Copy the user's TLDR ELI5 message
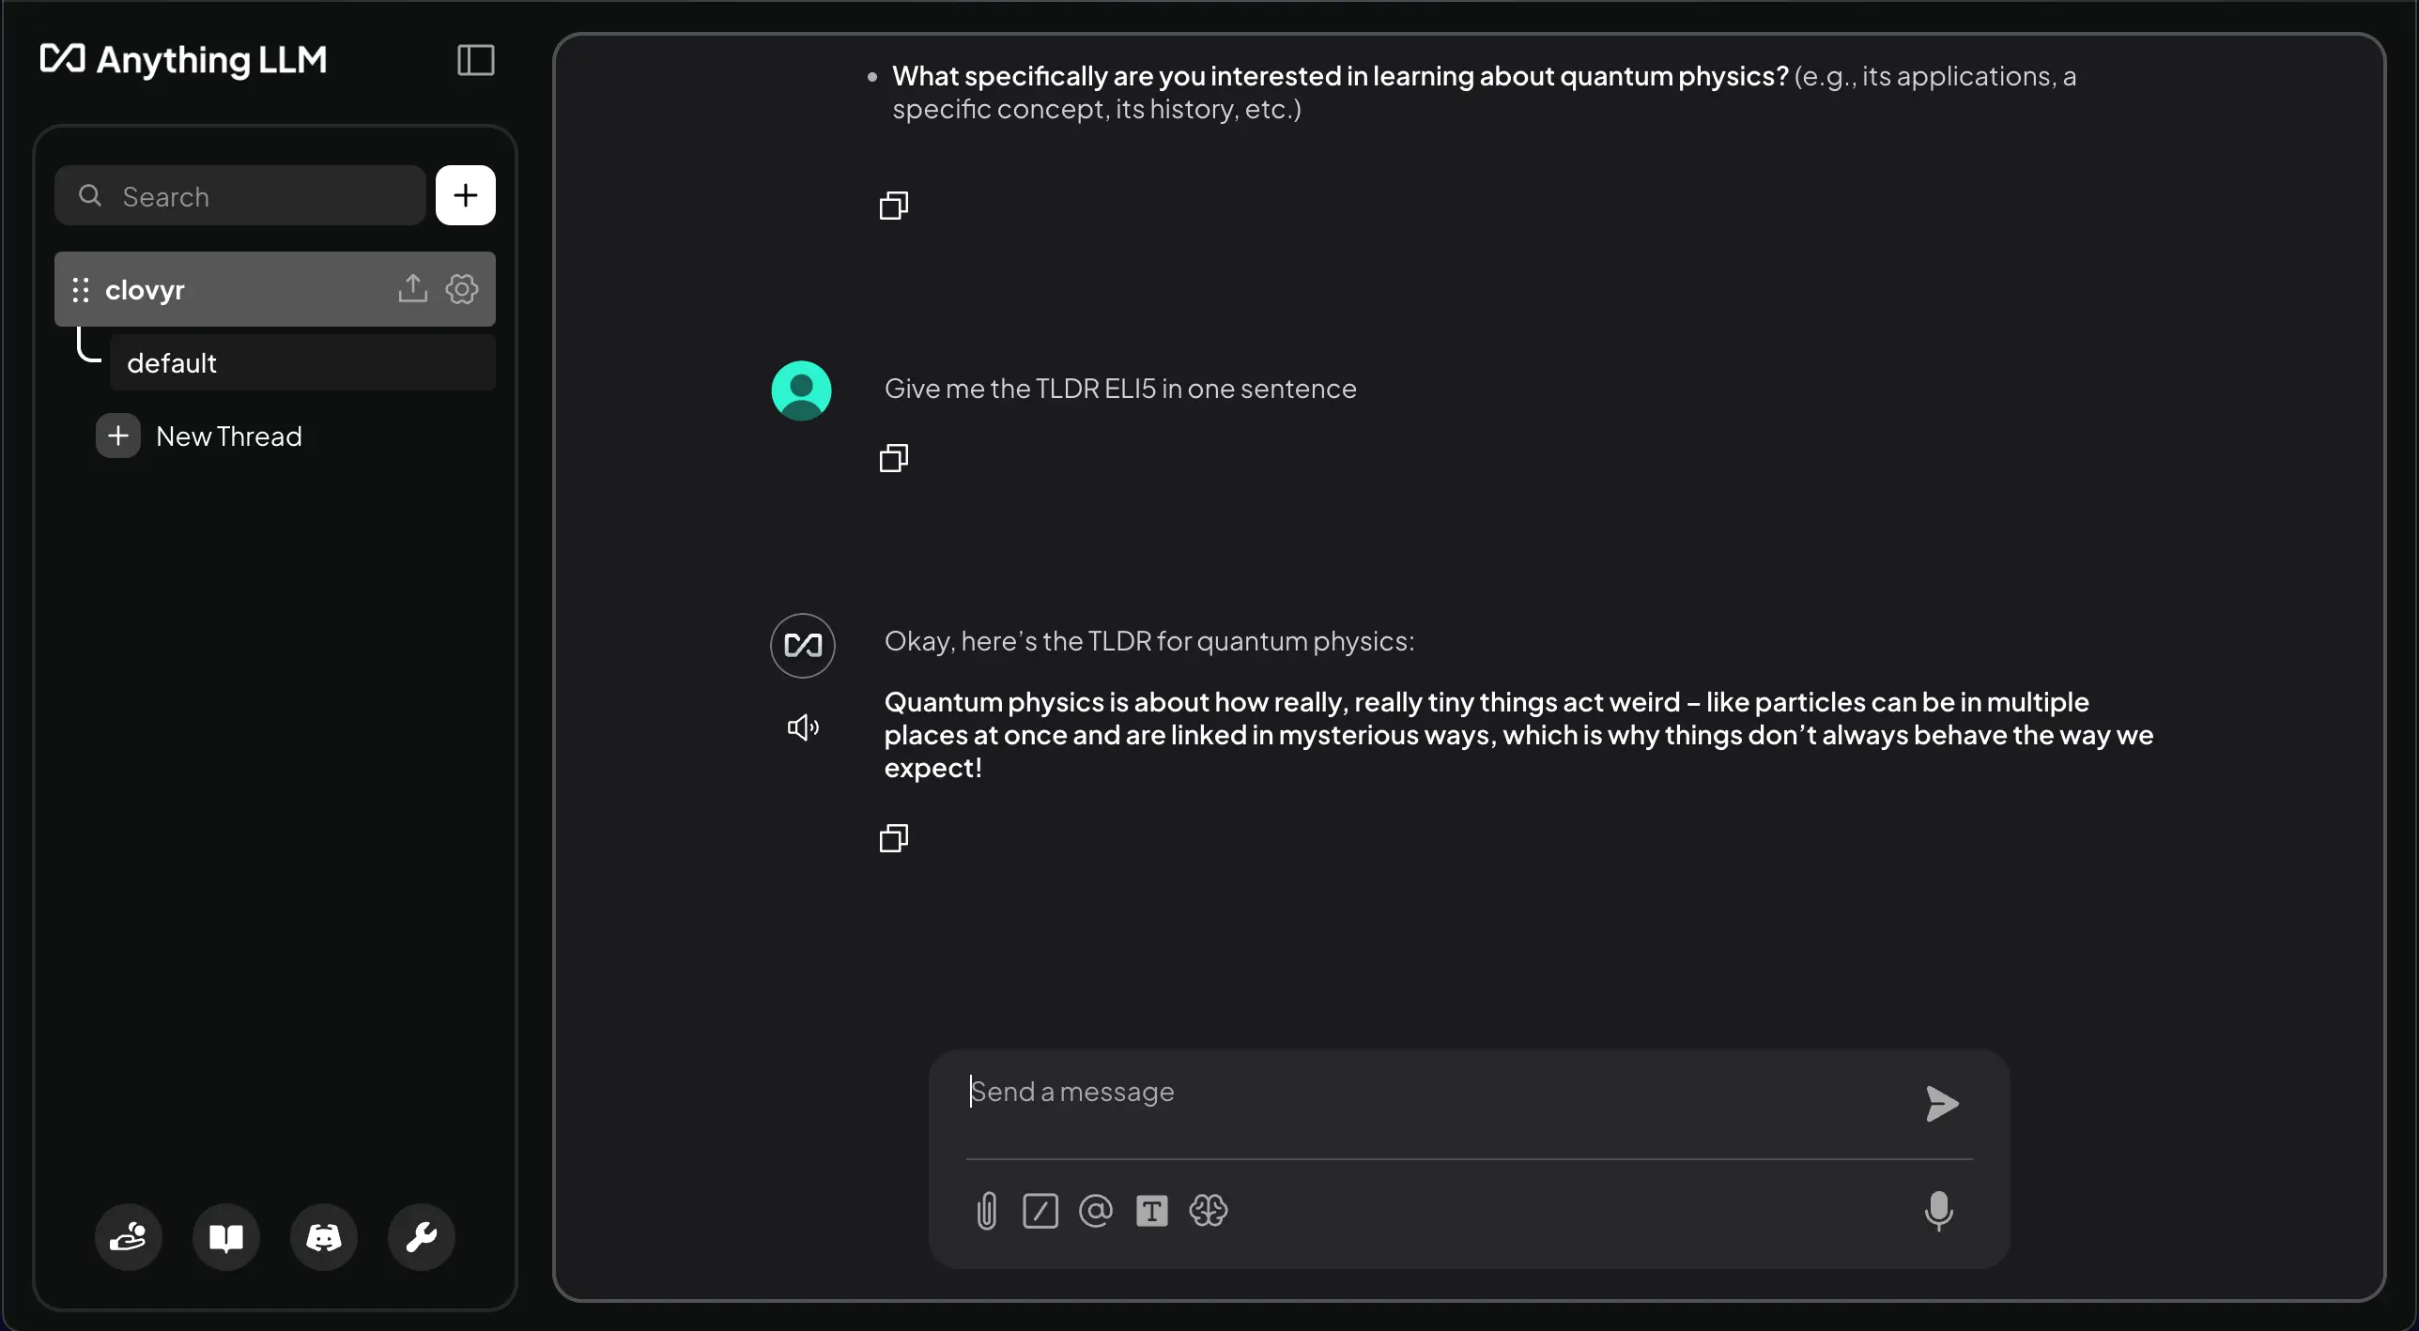 (893, 459)
